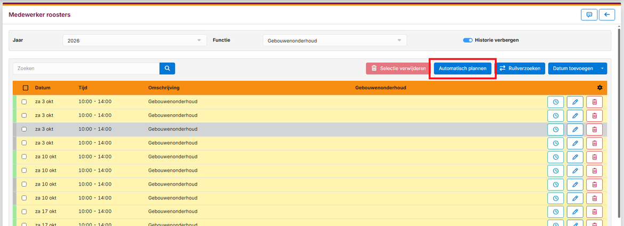Open table column settings gear
The height and width of the screenshot is (226, 624).
pyautogui.click(x=599, y=88)
